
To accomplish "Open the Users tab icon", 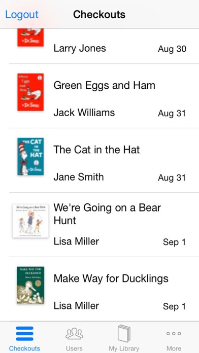I will [74, 334].
